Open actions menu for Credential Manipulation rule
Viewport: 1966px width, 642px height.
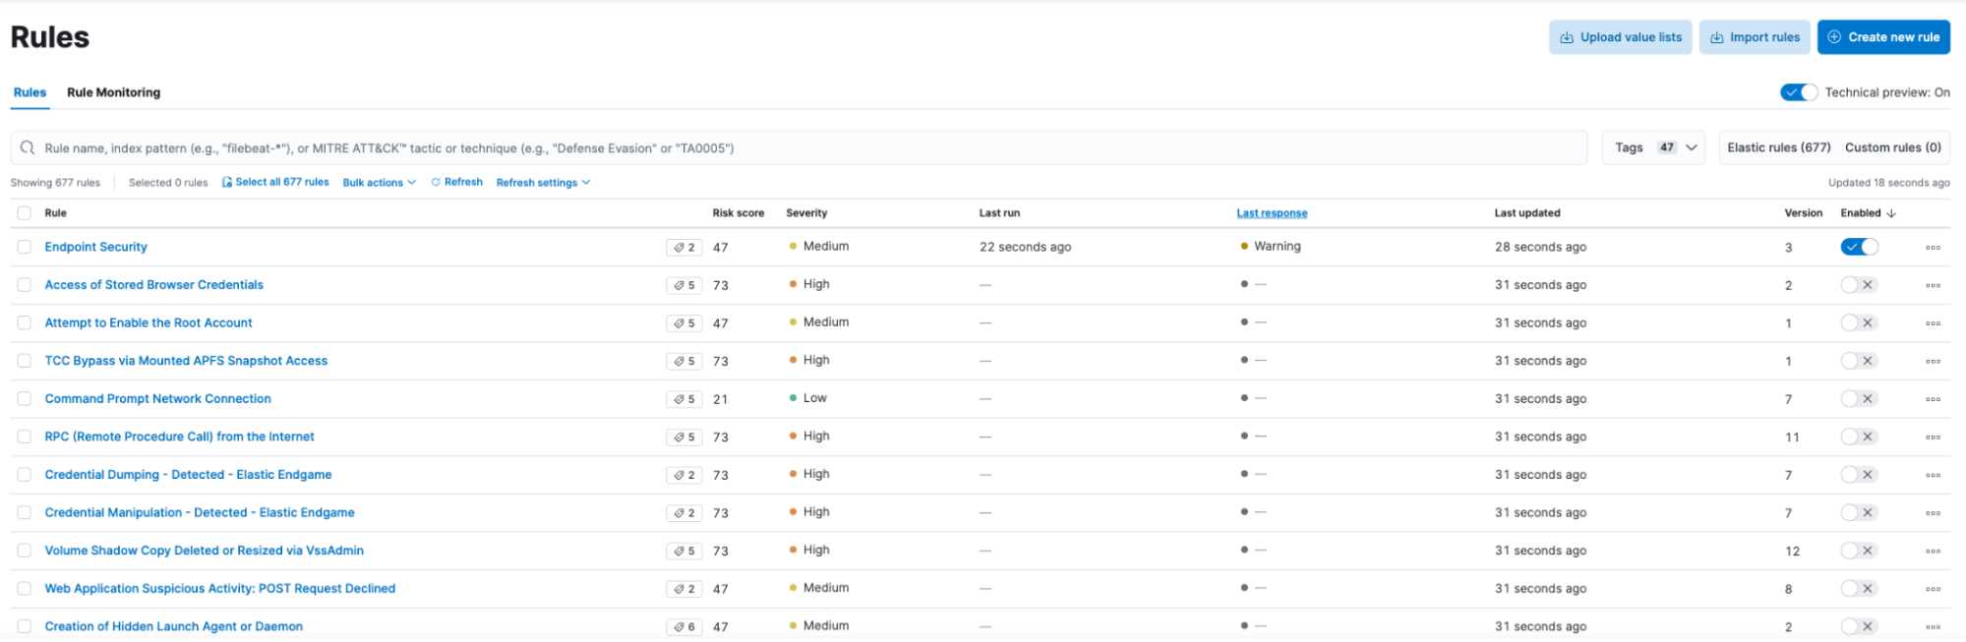click(x=1933, y=513)
